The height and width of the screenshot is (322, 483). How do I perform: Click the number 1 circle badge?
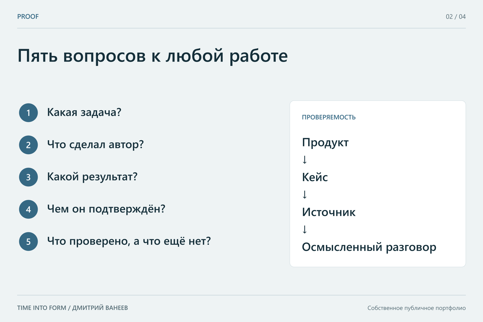(x=28, y=113)
